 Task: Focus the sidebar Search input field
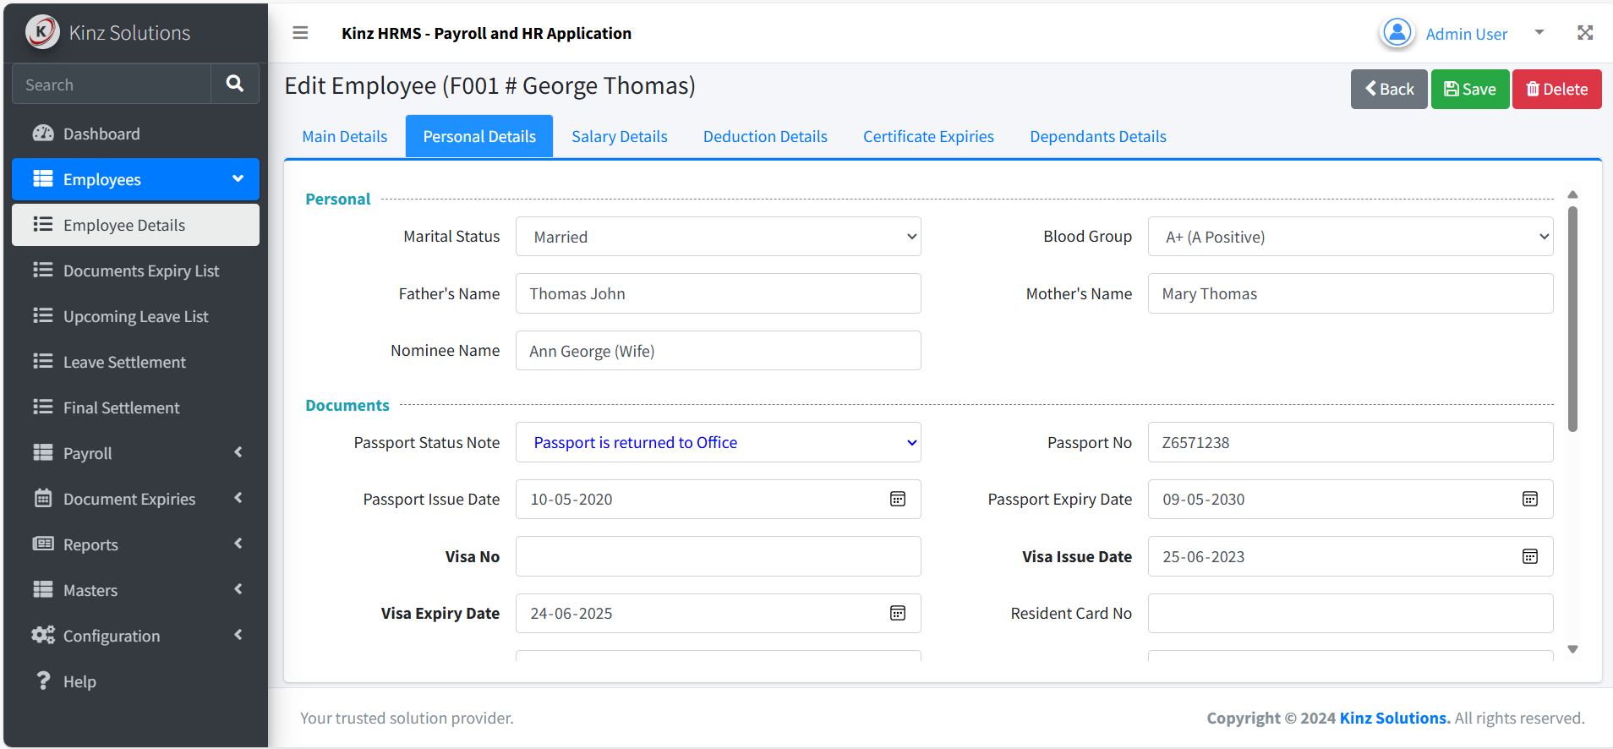point(112,84)
